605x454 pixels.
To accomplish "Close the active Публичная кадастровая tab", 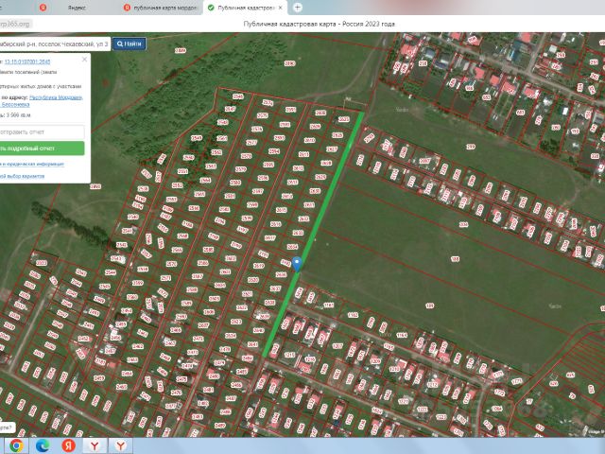I will click(280, 7).
